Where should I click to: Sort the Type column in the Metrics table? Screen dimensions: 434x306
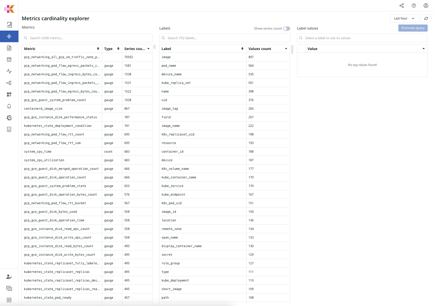point(118,49)
